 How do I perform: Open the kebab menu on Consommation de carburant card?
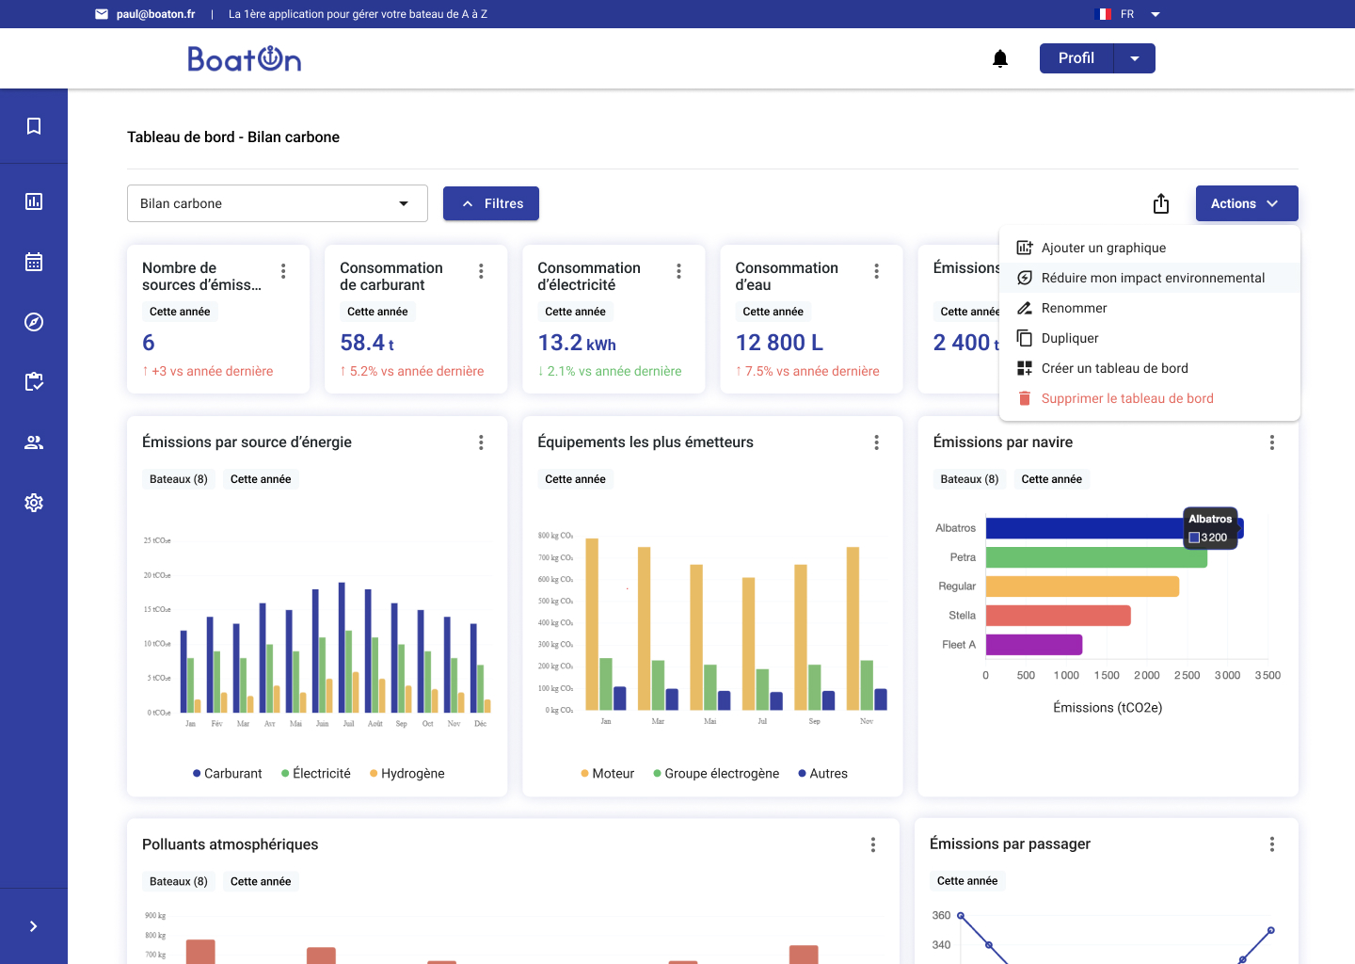coord(481,270)
